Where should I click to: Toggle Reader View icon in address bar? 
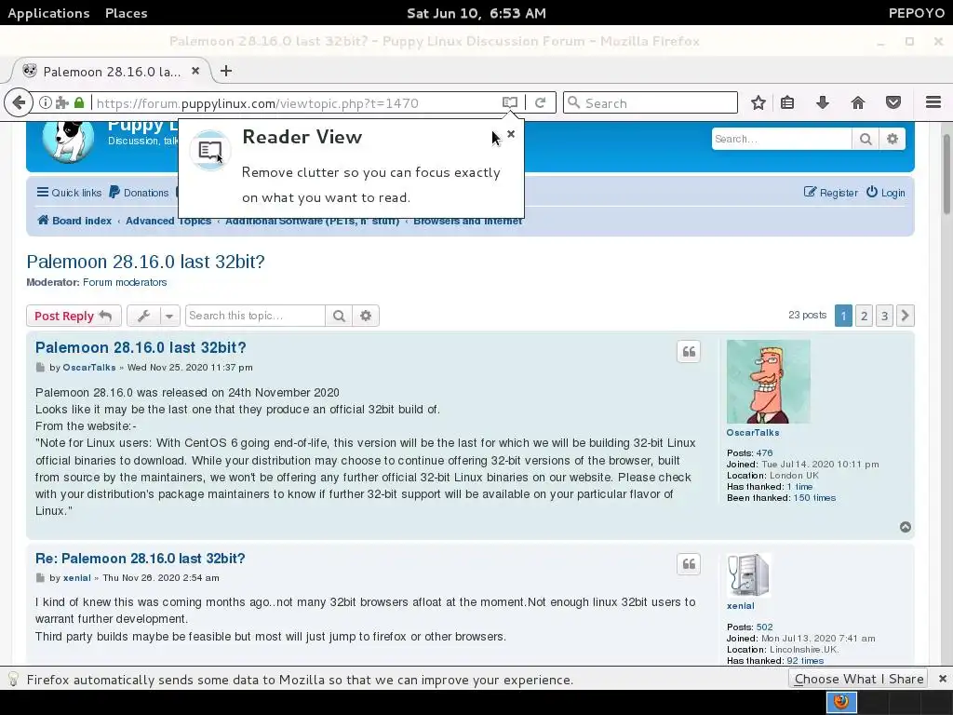pos(510,102)
